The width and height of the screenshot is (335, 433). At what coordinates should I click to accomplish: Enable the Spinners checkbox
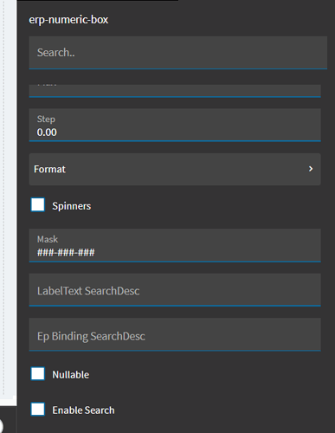(38, 204)
